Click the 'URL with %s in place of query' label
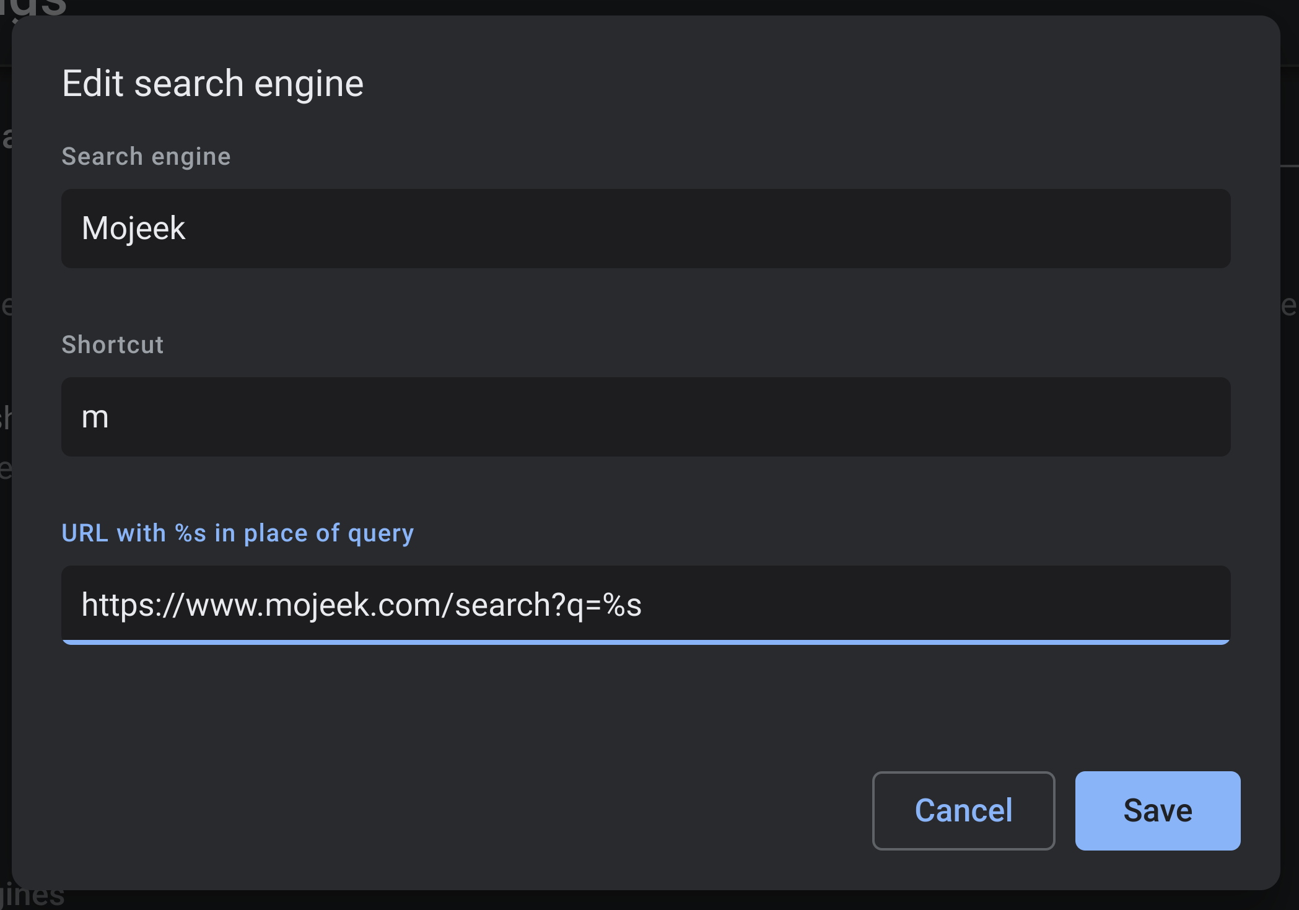 [x=238, y=533]
